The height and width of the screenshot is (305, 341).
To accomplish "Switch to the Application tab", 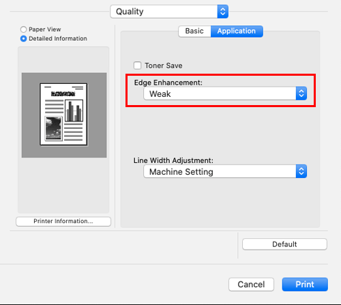I will point(237,31).
